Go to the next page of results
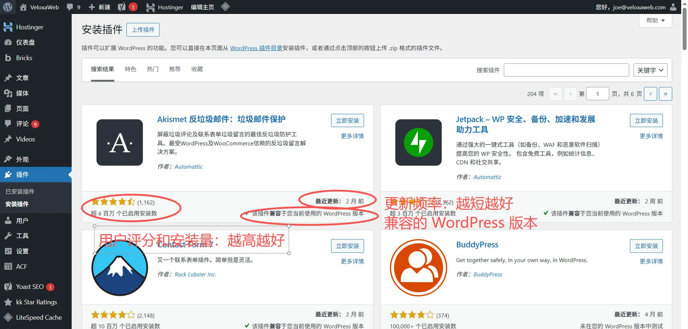 point(650,94)
